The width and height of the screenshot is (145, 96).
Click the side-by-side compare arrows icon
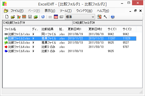point(24,17)
